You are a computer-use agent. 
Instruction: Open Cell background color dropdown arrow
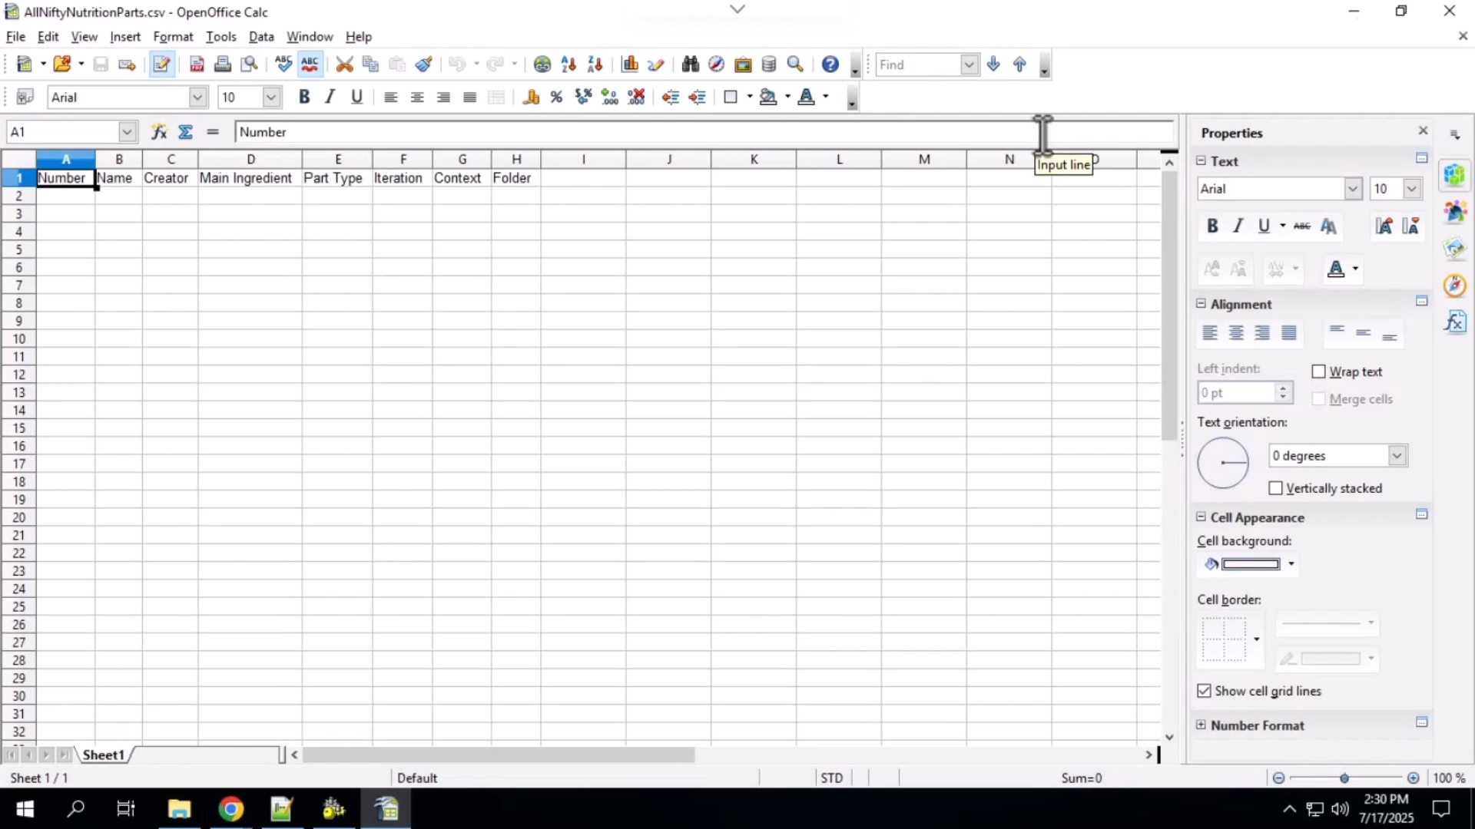(1291, 564)
